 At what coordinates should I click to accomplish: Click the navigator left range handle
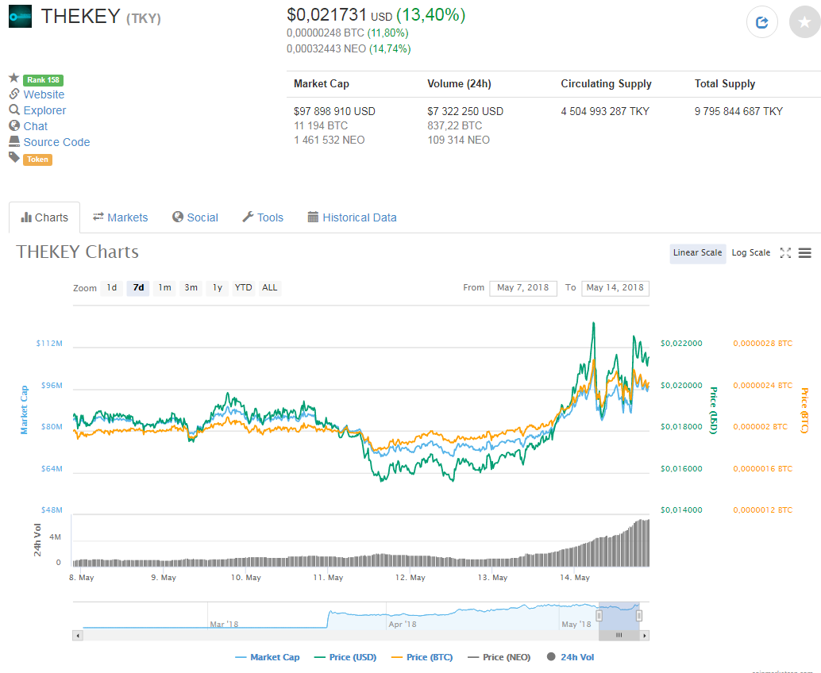point(599,615)
